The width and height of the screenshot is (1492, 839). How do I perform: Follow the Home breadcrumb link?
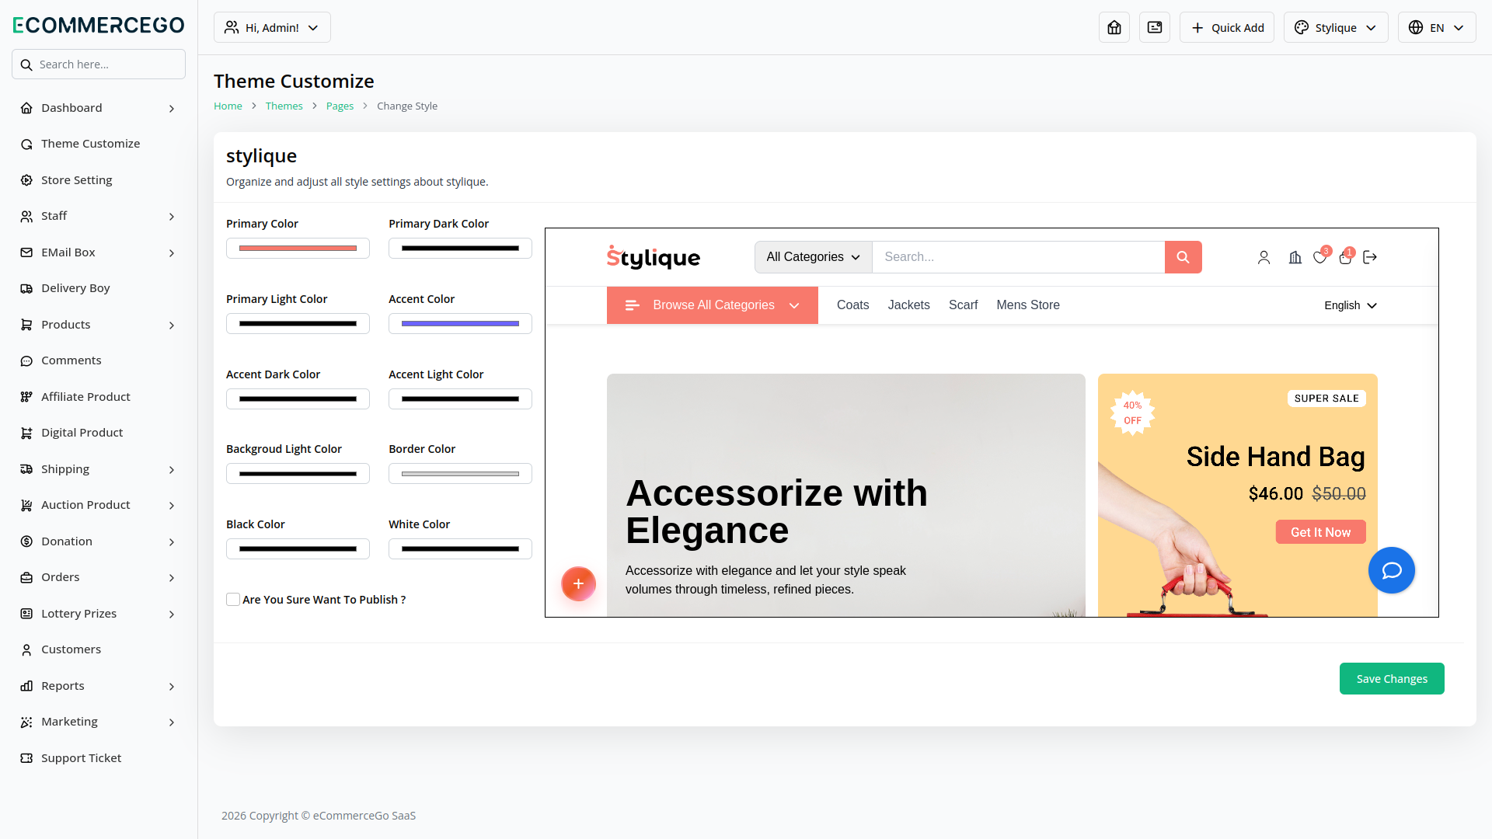[228, 106]
